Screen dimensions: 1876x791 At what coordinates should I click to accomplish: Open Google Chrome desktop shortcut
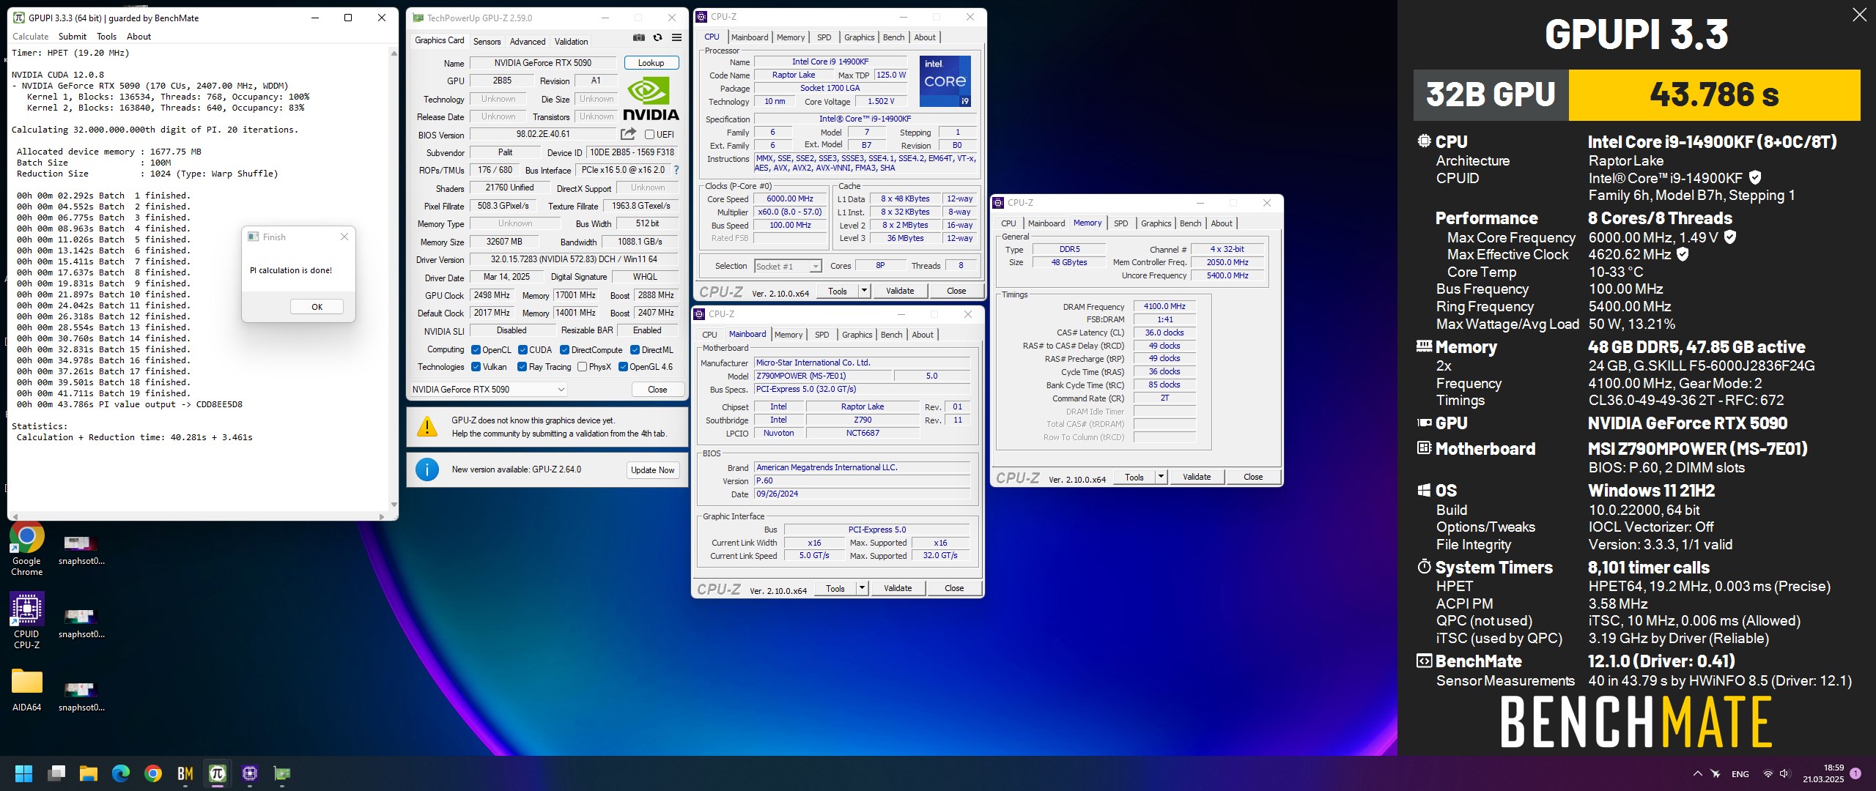[26, 550]
